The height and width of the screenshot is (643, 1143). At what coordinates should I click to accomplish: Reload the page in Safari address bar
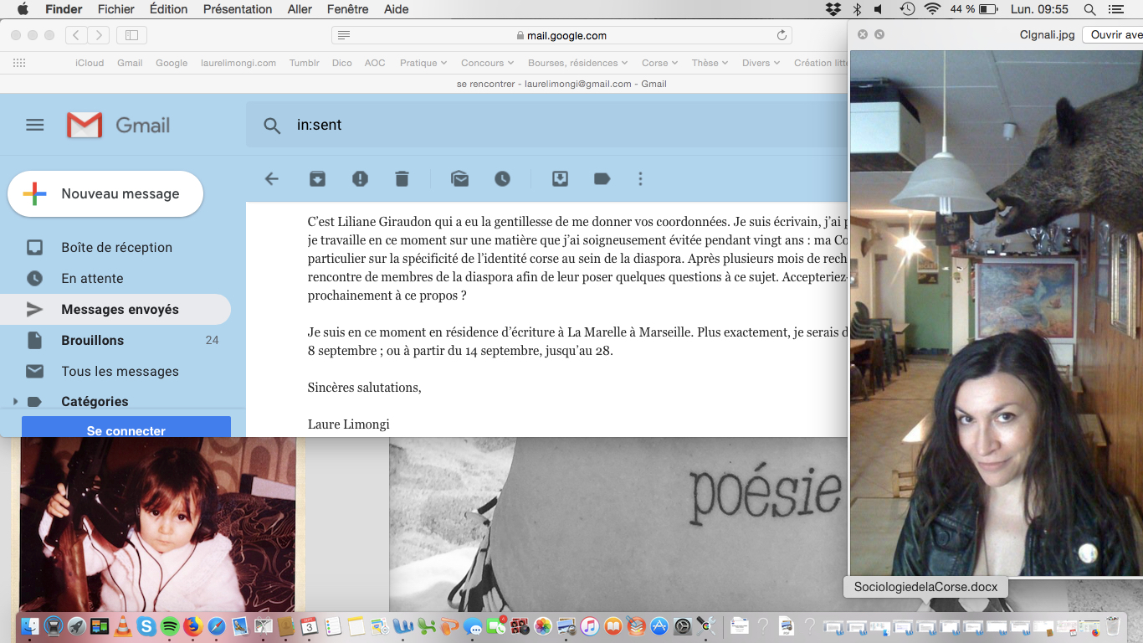(x=782, y=35)
